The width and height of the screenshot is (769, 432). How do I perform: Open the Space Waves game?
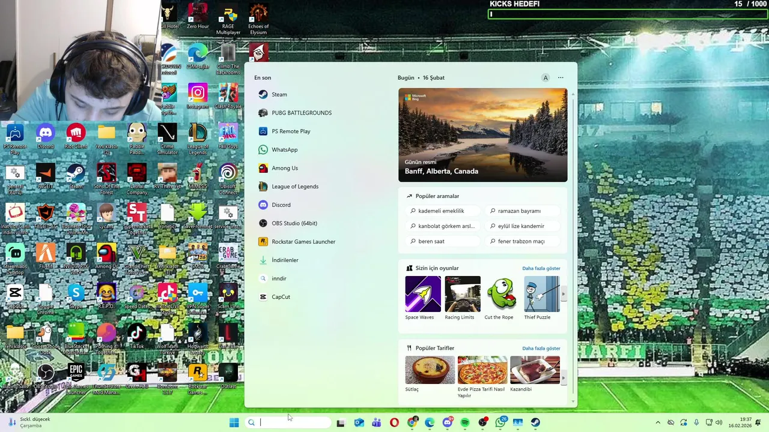[x=422, y=298]
